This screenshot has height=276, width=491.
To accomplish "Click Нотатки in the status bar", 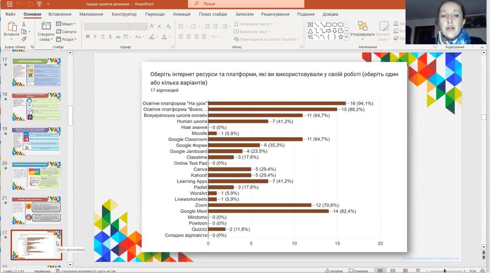I will 333,271.
